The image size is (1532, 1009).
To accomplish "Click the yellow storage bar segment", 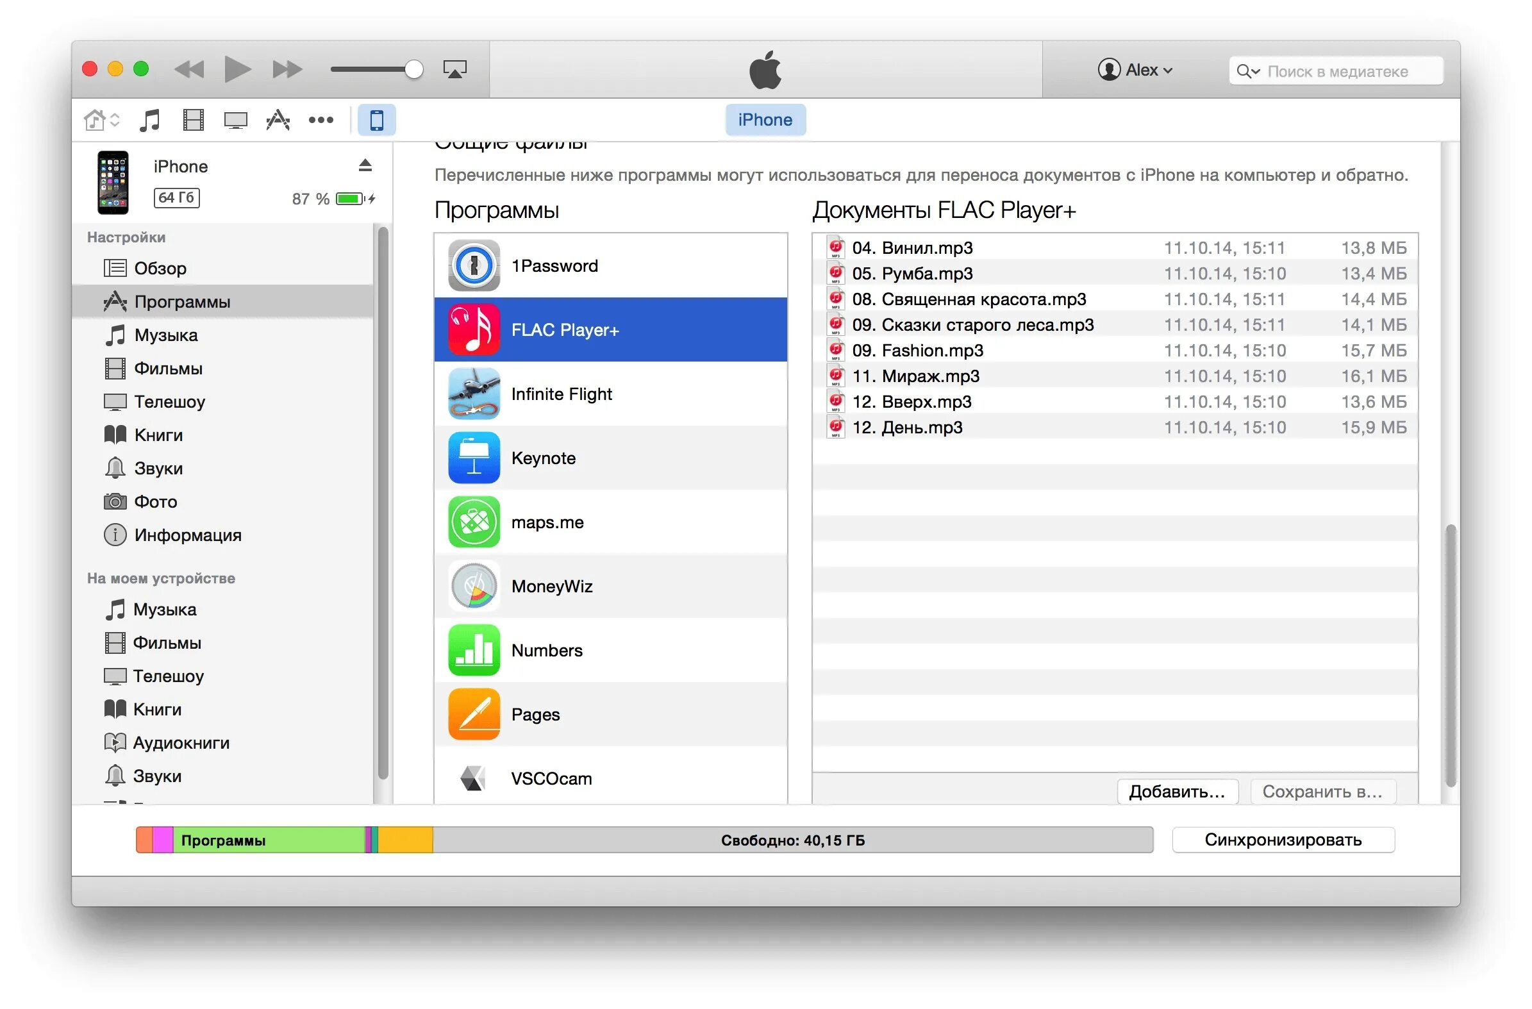I will coord(406,840).
